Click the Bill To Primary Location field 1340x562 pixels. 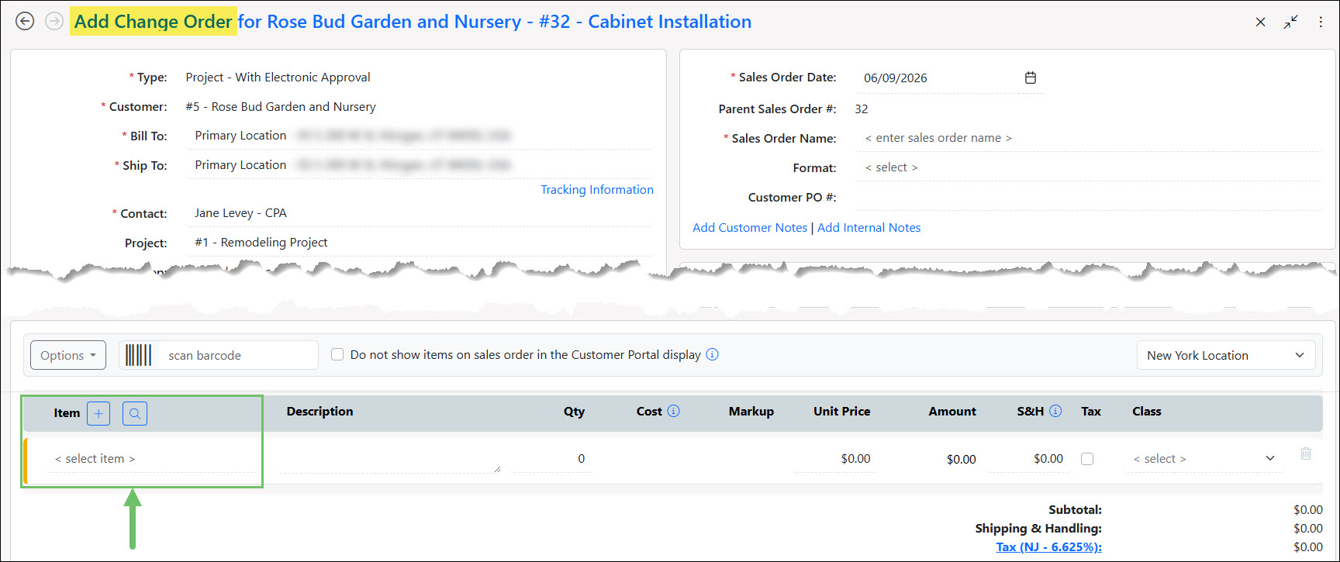420,136
